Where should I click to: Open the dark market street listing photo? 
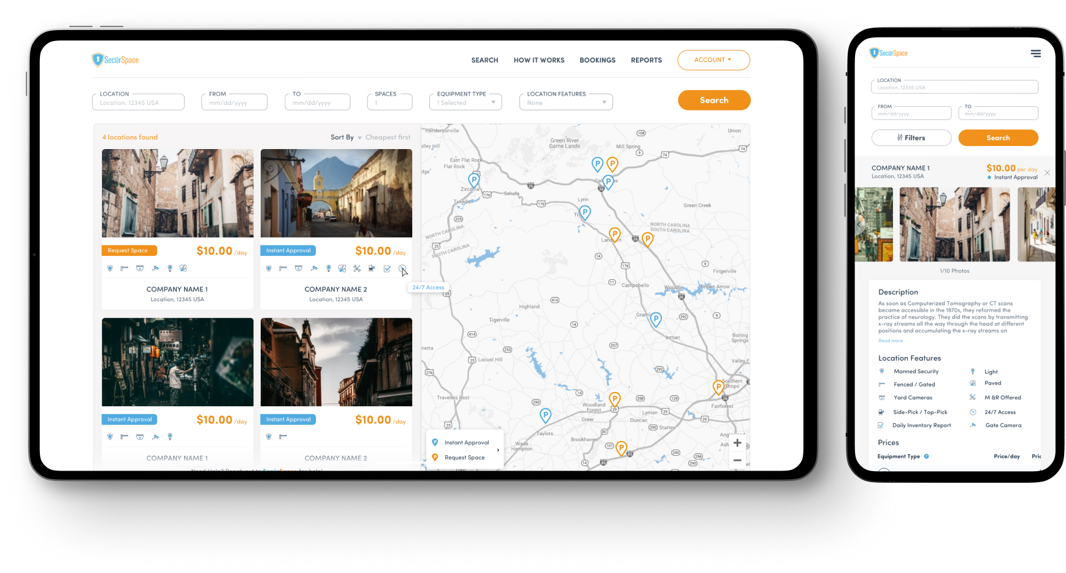click(x=177, y=362)
